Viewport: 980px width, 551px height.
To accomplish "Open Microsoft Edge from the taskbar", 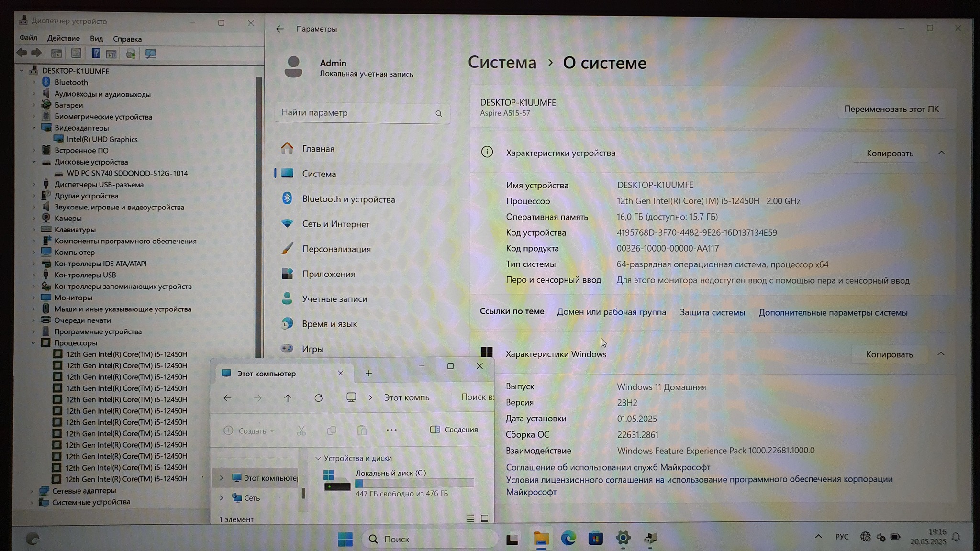I will point(568,539).
